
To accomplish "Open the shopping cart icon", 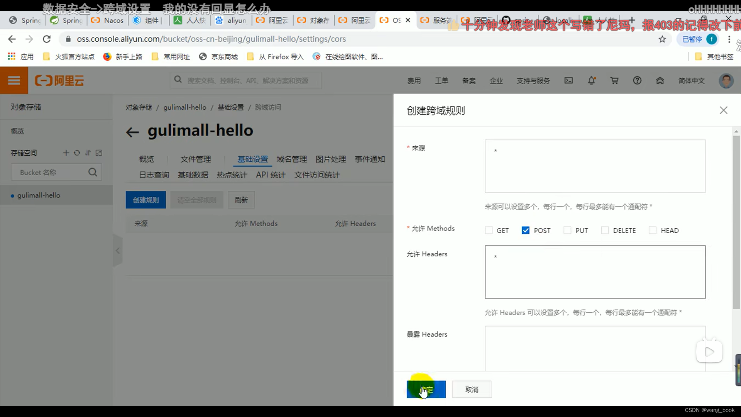I will pos(614,80).
